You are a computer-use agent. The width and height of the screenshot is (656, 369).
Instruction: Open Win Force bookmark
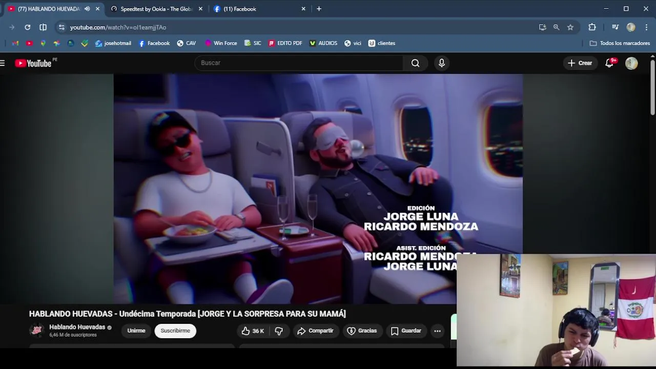pos(220,43)
